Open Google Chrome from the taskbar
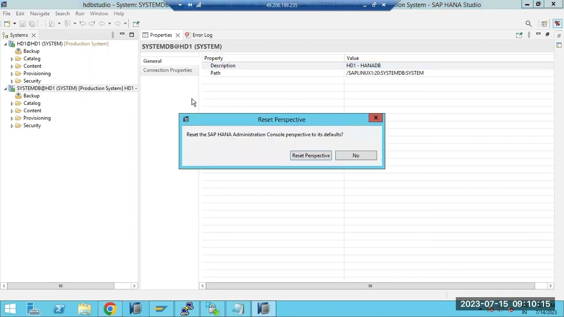This screenshot has width=564, height=317. pyautogui.click(x=110, y=309)
